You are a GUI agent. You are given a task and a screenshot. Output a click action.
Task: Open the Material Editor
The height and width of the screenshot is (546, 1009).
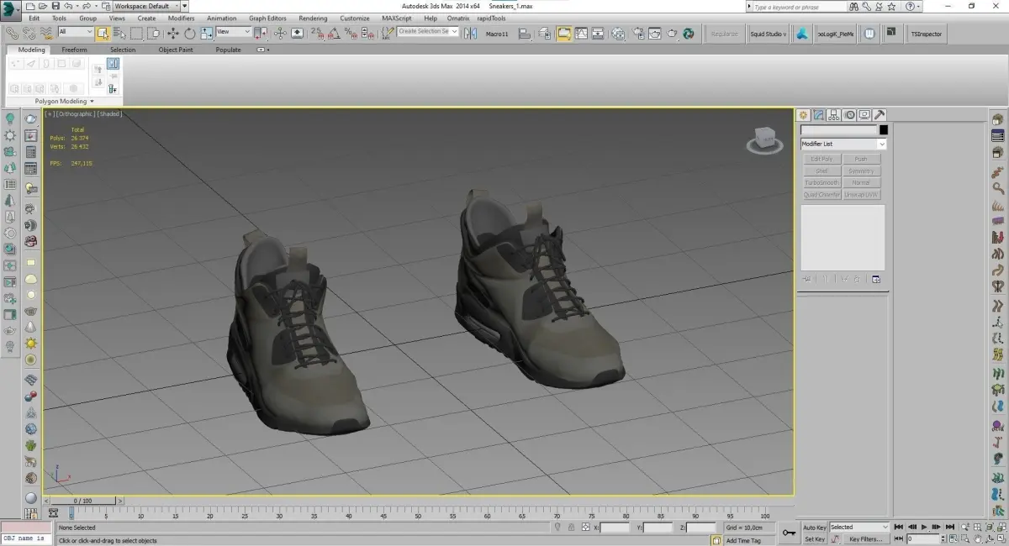tap(617, 34)
